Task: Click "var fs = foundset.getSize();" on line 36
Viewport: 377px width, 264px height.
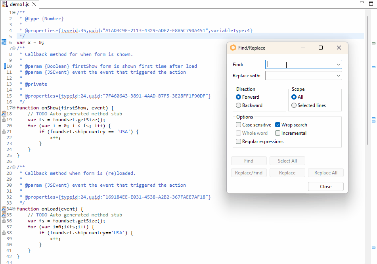Action: point(66,221)
